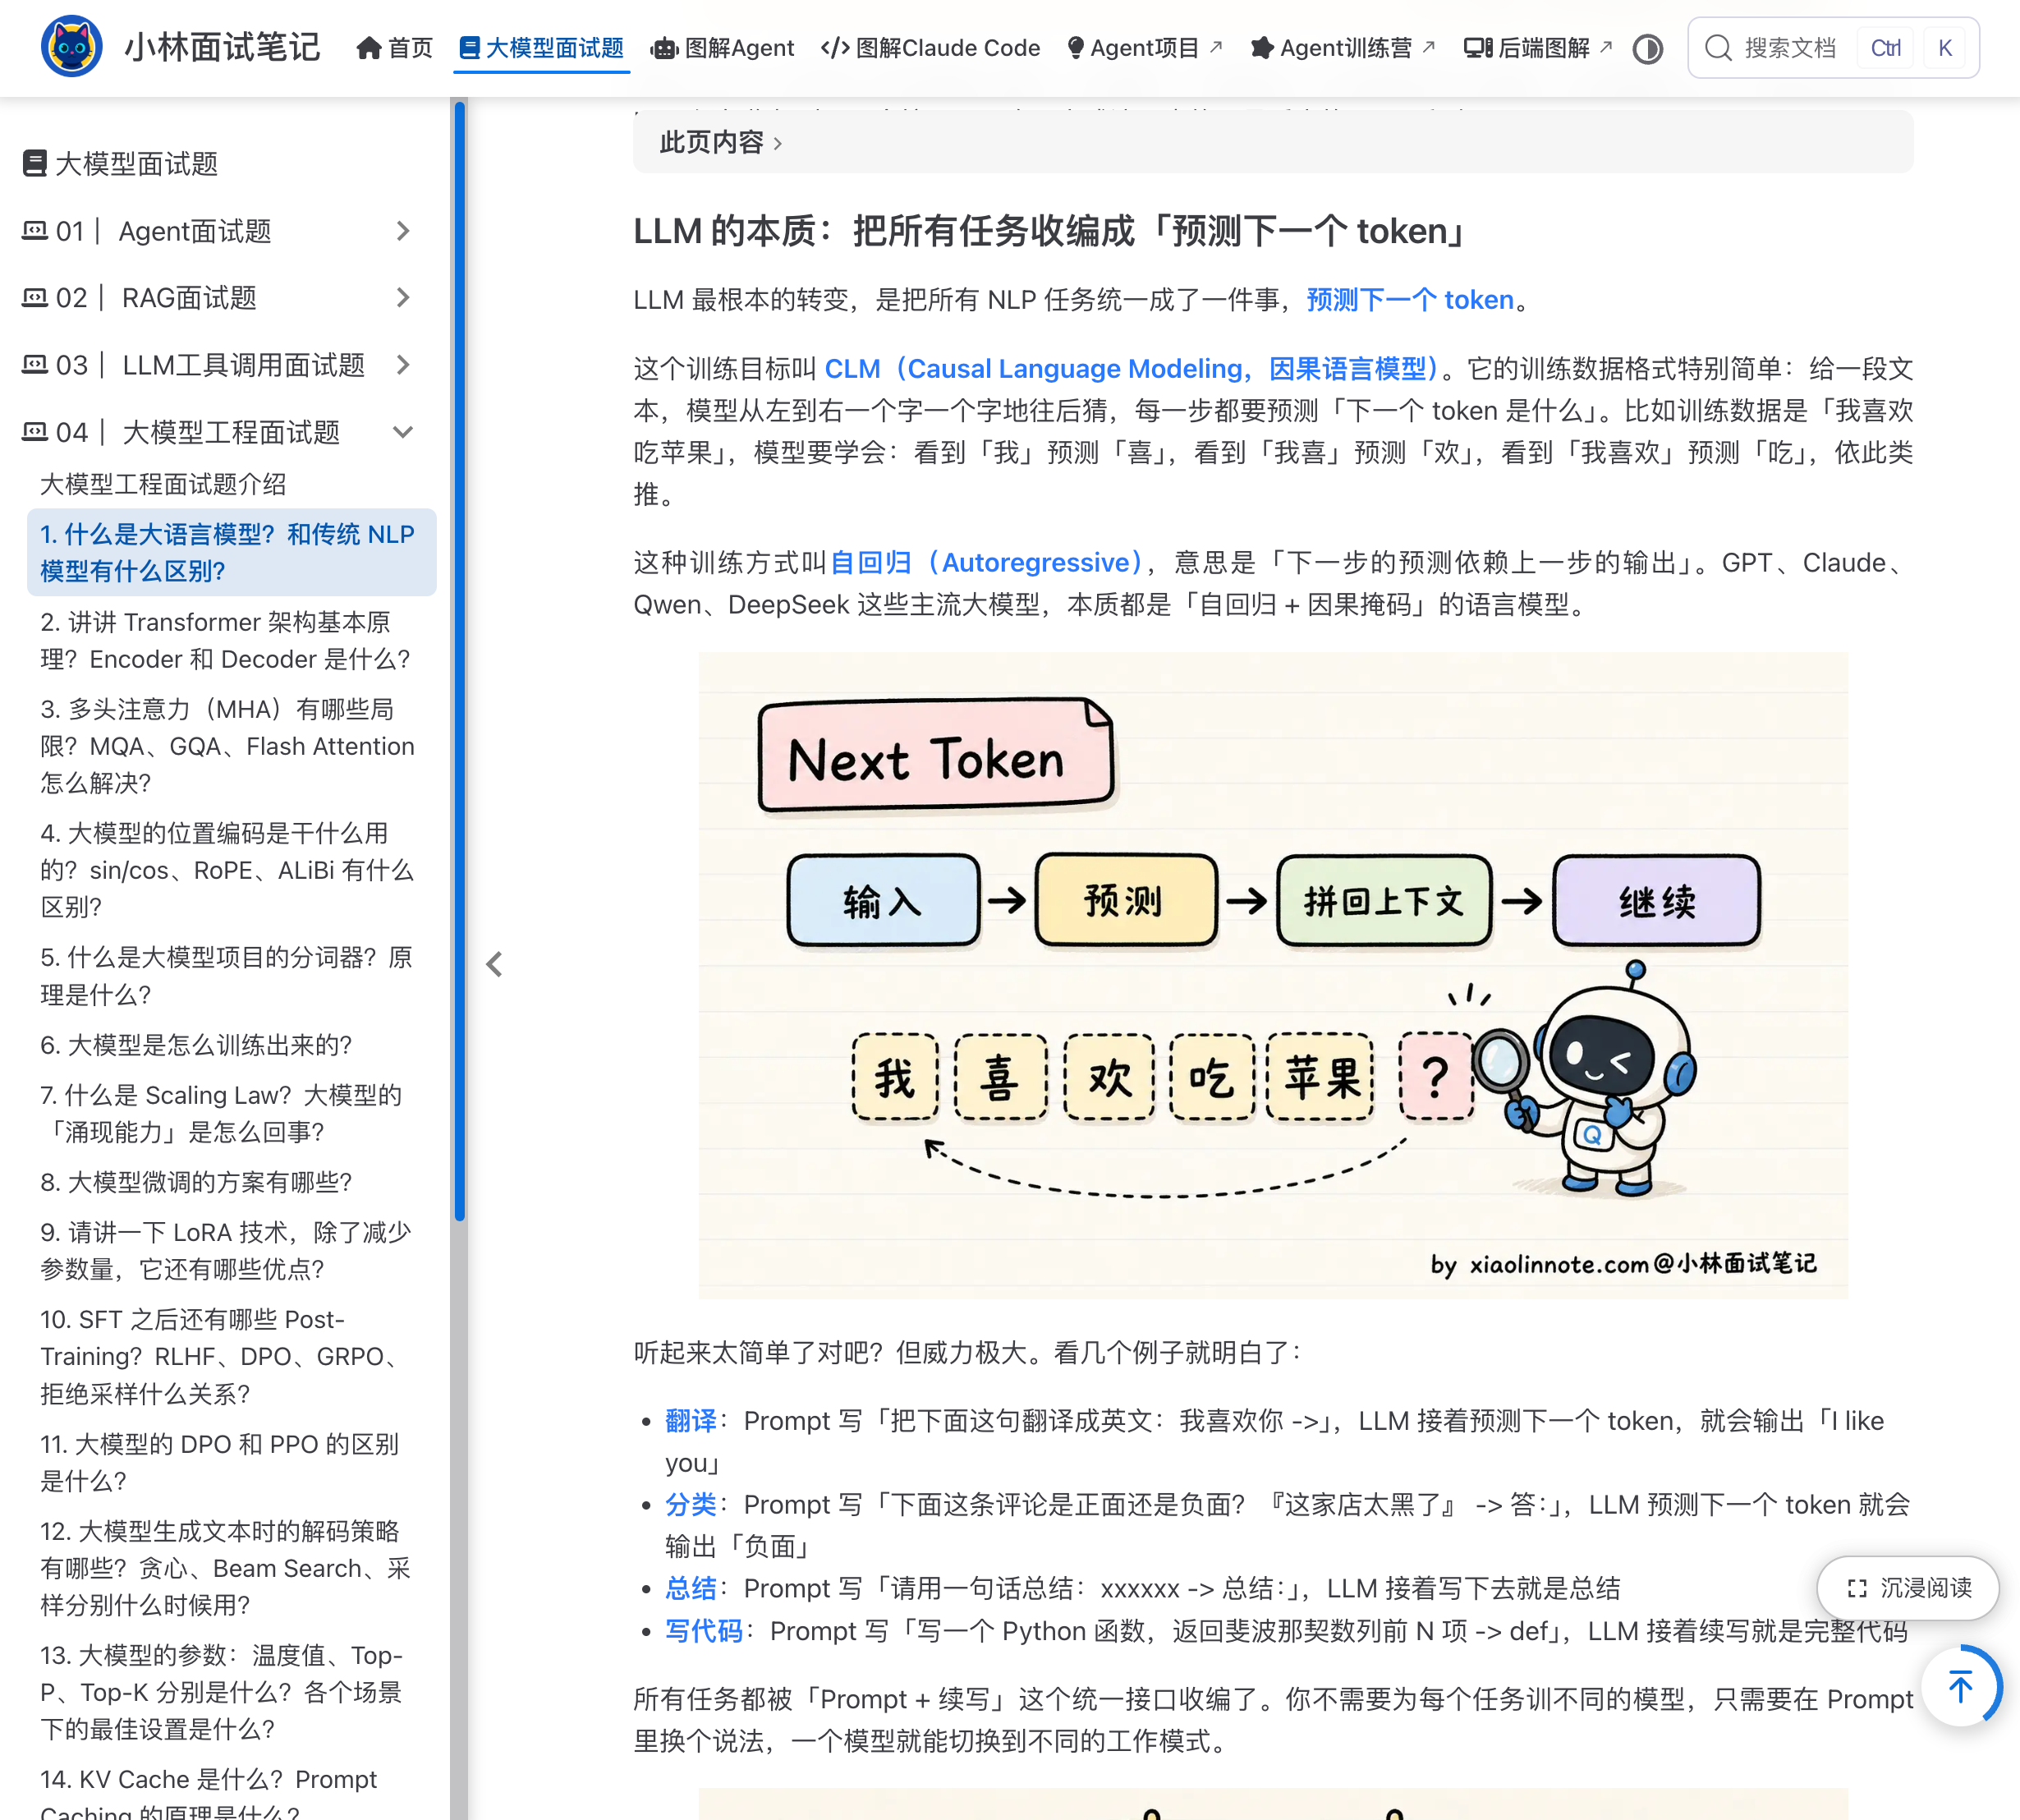Open 图解Claude Code nav tab
This screenshot has width=2020, height=1820.
930,48
